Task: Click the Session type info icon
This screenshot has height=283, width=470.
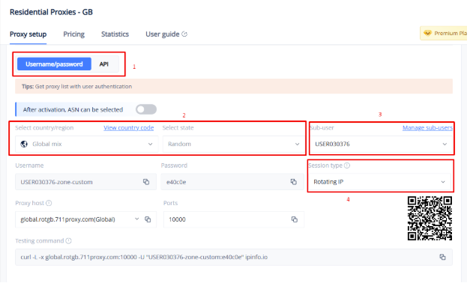Action: pos(347,165)
